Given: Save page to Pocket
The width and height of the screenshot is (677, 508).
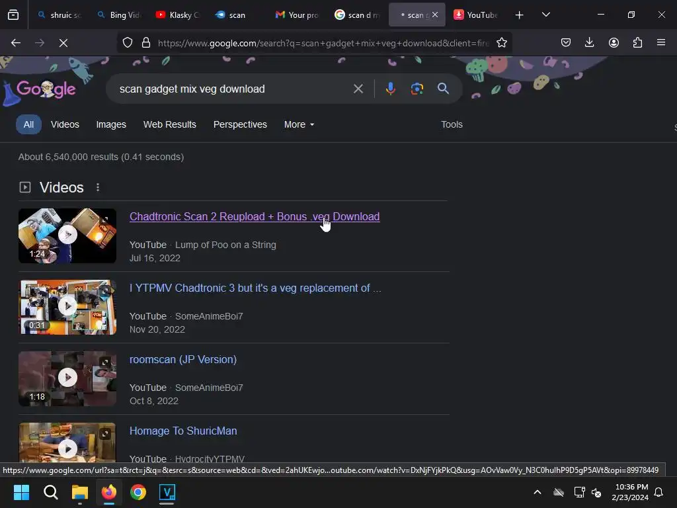Looking at the screenshot, I should point(566,42).
